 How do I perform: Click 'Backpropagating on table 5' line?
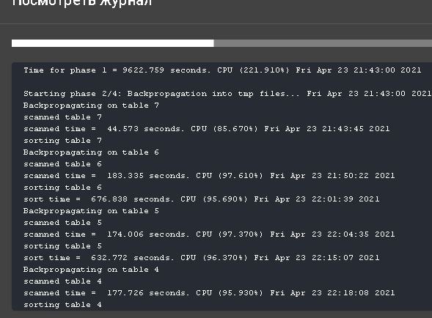click(91, 211)
